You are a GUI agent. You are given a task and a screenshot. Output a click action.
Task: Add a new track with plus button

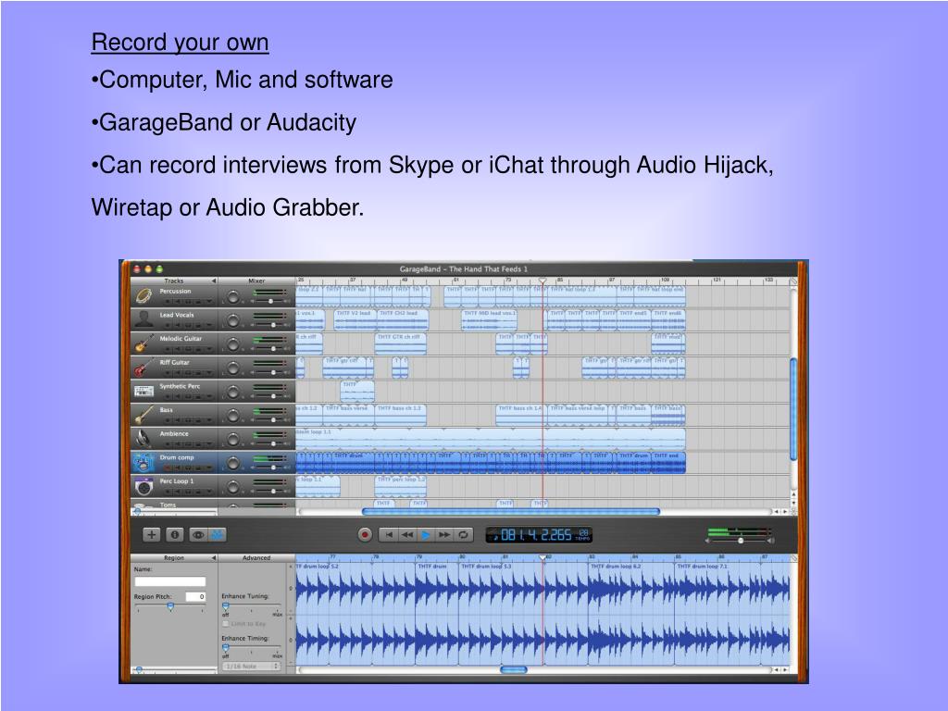tap(151, 534)
